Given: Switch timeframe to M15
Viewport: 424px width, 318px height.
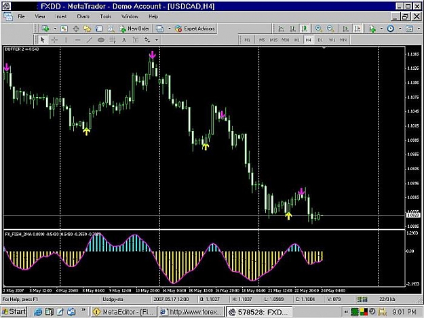Looking at the screenshot, I should [x=273, y=40].
